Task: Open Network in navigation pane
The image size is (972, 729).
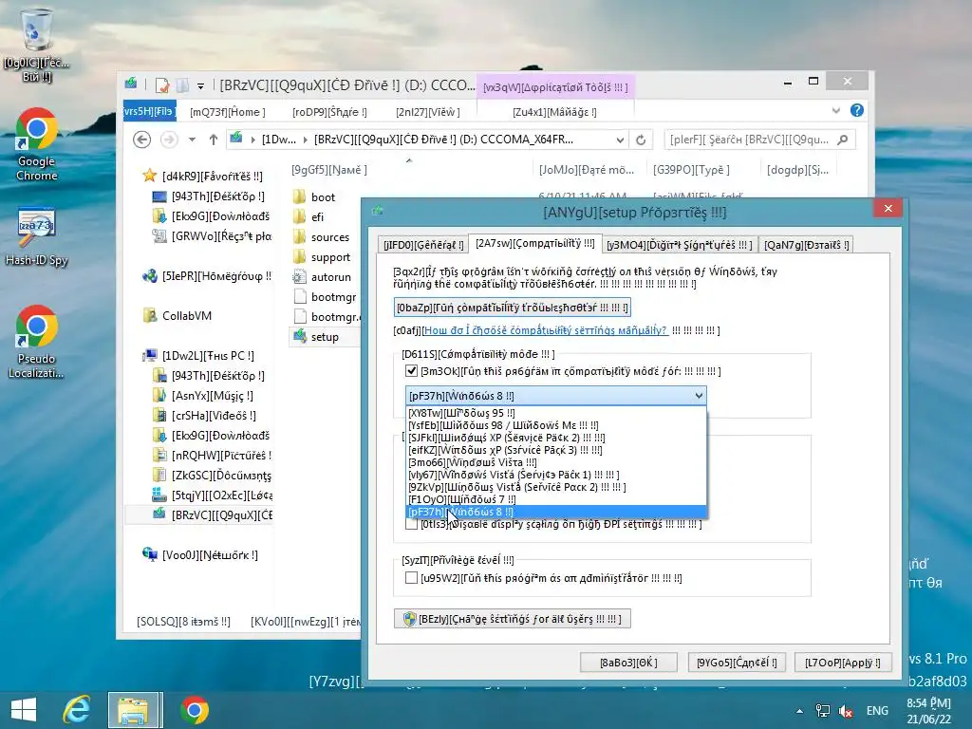Action: tap(200, 554)
